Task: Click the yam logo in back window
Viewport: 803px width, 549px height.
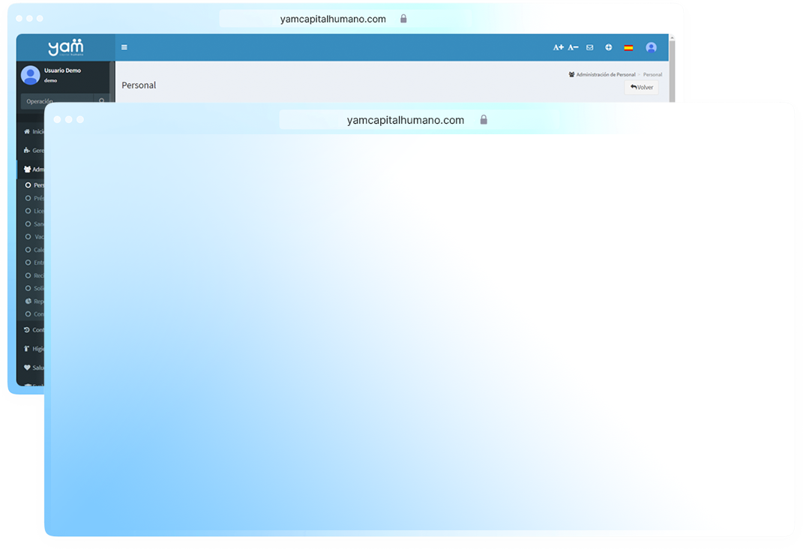Action: point(65,47)
